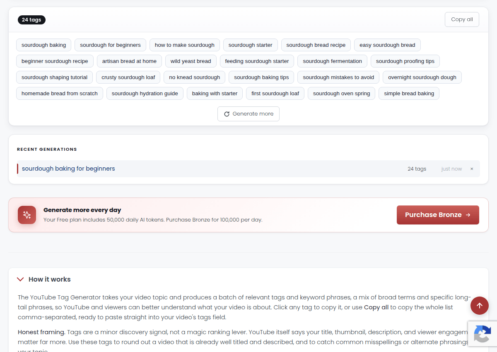
Task: Remove the sourdough baking for beginners entry
Action: [472, 169]
